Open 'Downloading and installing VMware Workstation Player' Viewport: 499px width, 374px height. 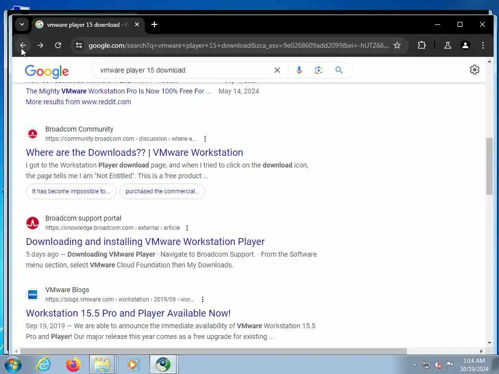(x=145, y=242)
